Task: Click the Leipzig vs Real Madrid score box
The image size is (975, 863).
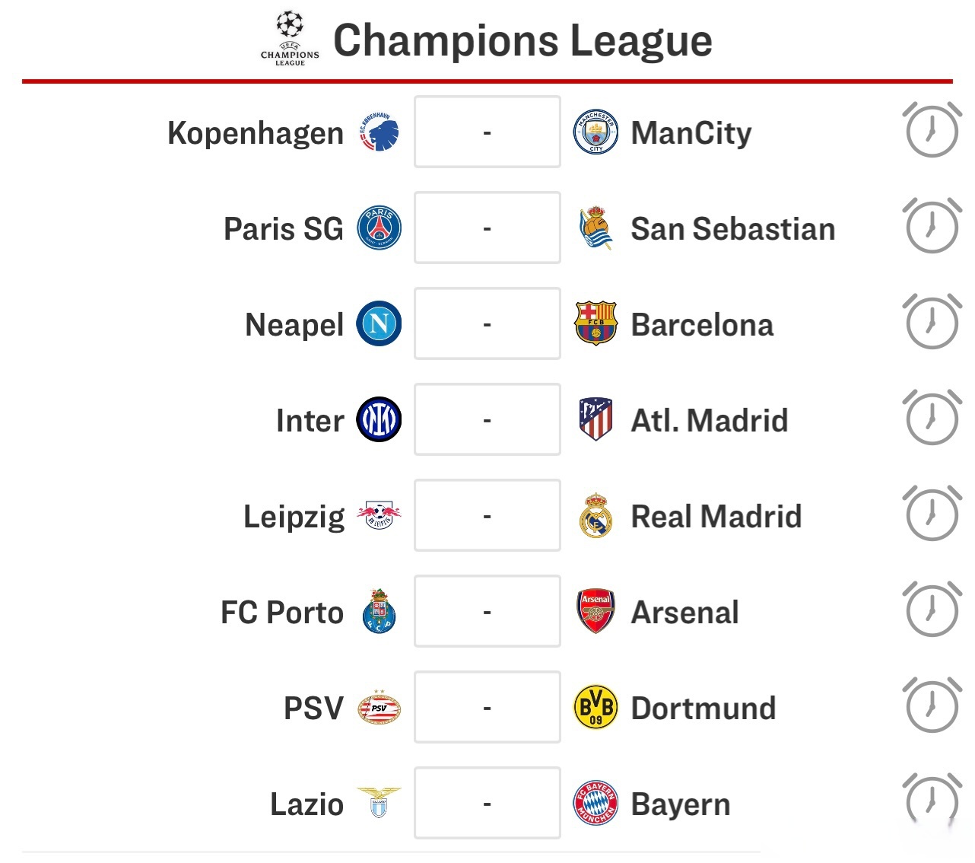Action: (487, 515)
